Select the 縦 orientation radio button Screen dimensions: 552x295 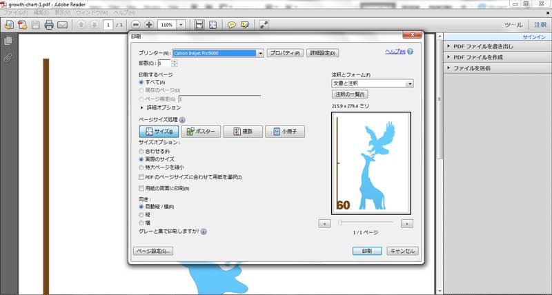pos(141,214)
